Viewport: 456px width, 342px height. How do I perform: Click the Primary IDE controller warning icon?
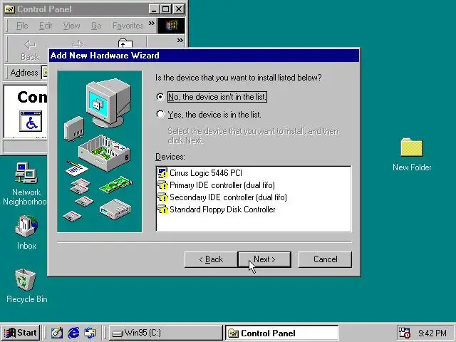click(x=162, y=185)
